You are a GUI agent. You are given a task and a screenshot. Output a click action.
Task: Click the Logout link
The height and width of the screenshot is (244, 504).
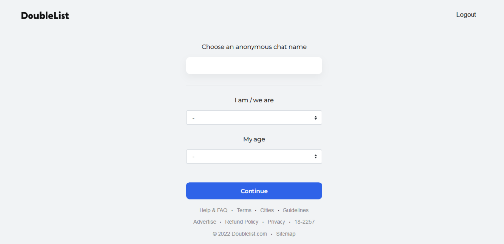click(466, 15)
